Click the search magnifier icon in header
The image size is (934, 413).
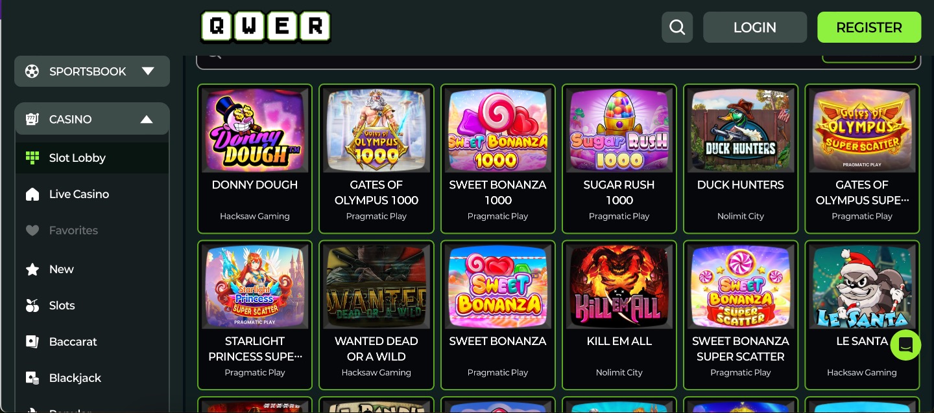point(677,27)
